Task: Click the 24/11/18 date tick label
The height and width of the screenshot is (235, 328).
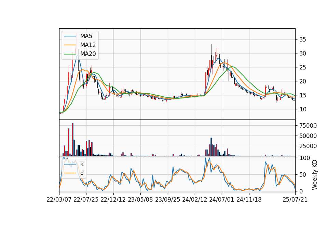Action: (x=249, y=200)
